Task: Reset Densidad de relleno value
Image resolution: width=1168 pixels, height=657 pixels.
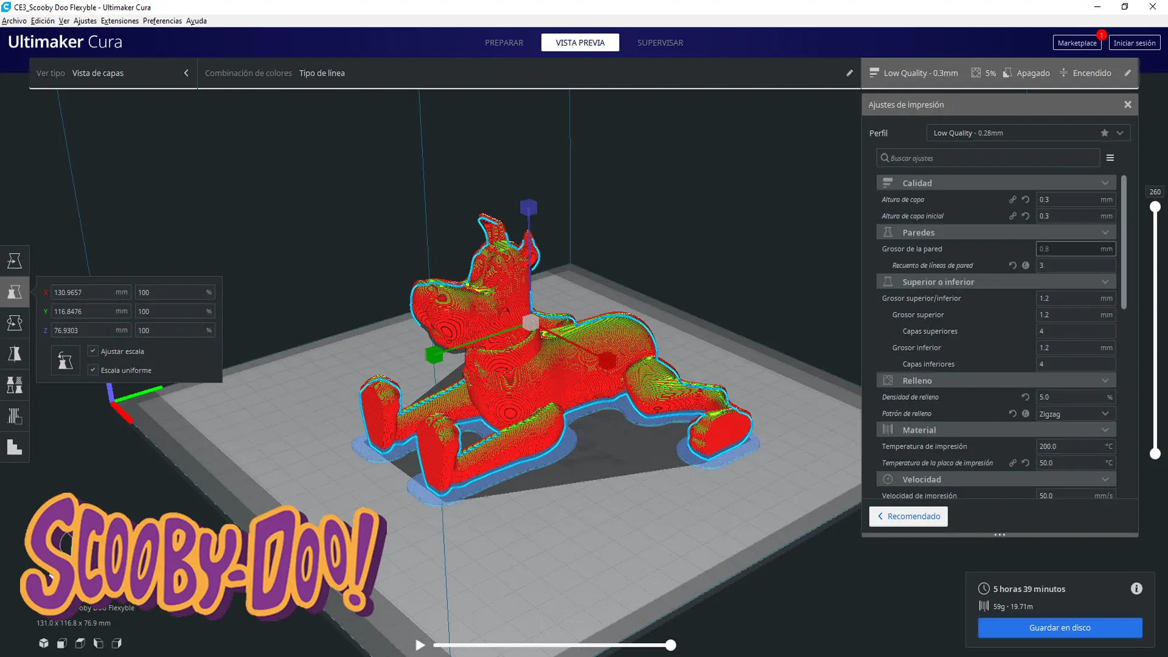Action: click(x=1026, y=397)
